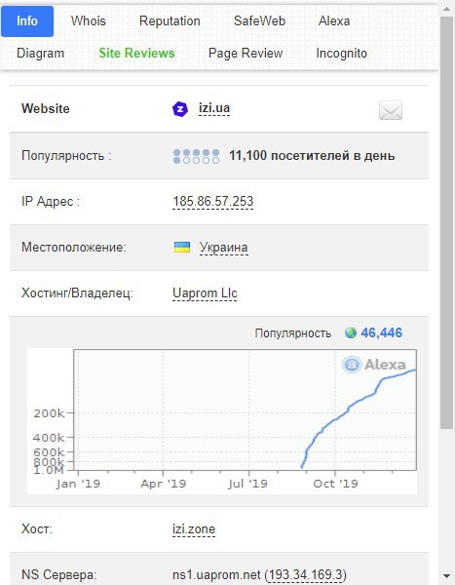Viewport: 455px width, 585px height.
Task: Open the Incognito tab
Action: point(342,54)
